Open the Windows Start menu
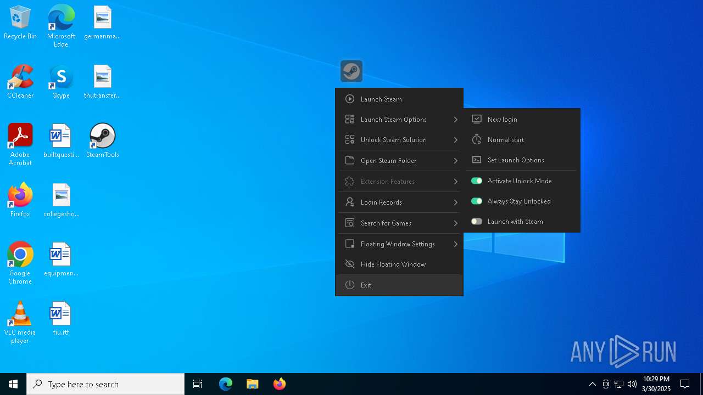 click(13, 384)
